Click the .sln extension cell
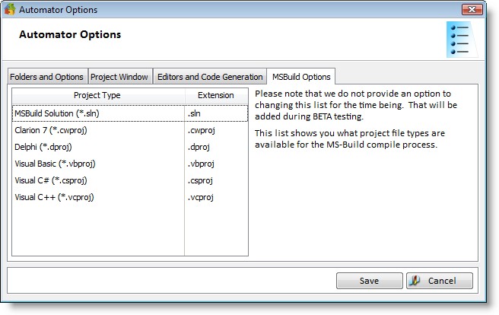This screenshot has width=499, height=315. [x=216, y=113]
